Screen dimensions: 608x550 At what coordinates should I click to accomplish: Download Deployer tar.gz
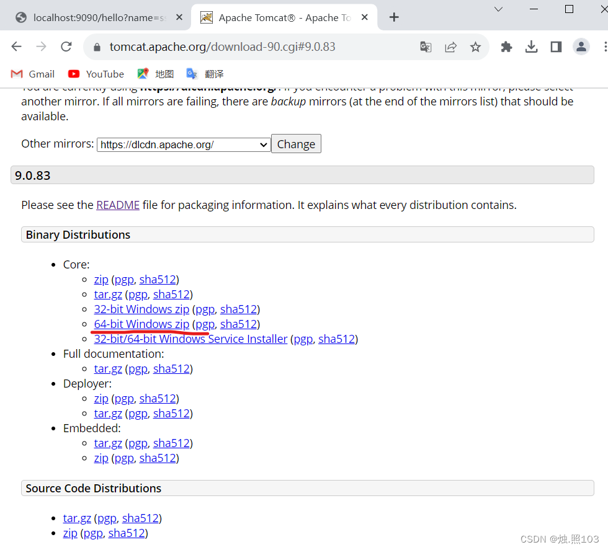(x=108, y=414)
